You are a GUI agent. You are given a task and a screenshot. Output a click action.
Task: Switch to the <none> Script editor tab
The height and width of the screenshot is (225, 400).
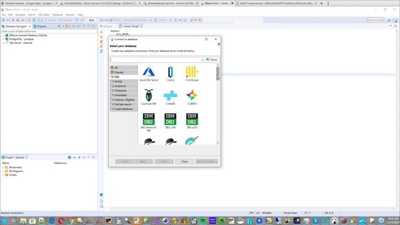point(131,26)
